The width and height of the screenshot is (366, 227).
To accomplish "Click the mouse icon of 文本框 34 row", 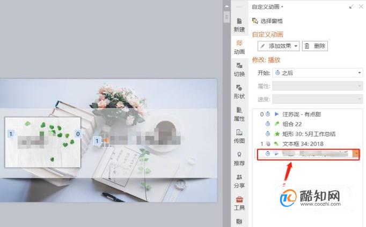I will coord(268,144).
